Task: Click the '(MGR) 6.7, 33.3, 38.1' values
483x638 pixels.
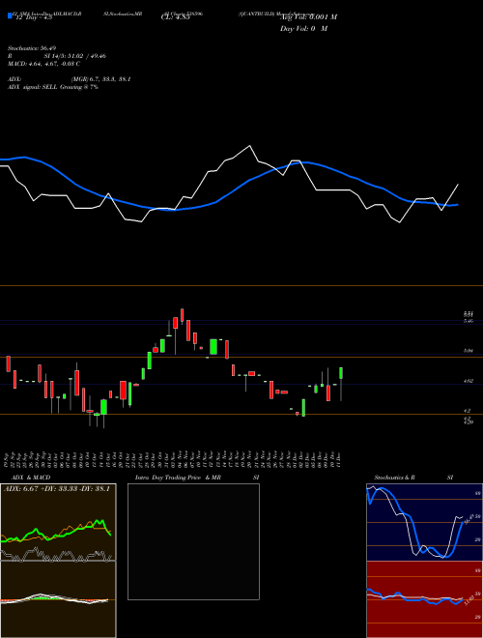Action: pyautogui.click(x=100, y=79)
